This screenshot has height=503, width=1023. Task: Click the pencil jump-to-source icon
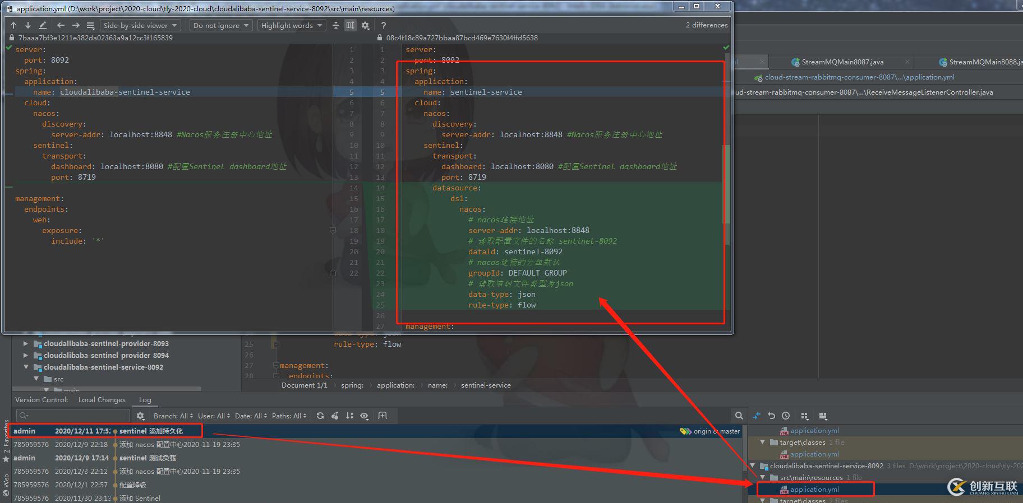[x=43, y=25]
